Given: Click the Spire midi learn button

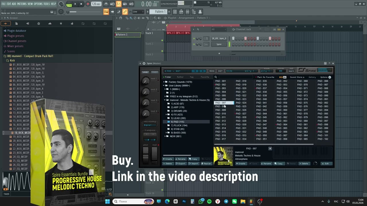Looking at the screenshot, I should pos(291,71).
